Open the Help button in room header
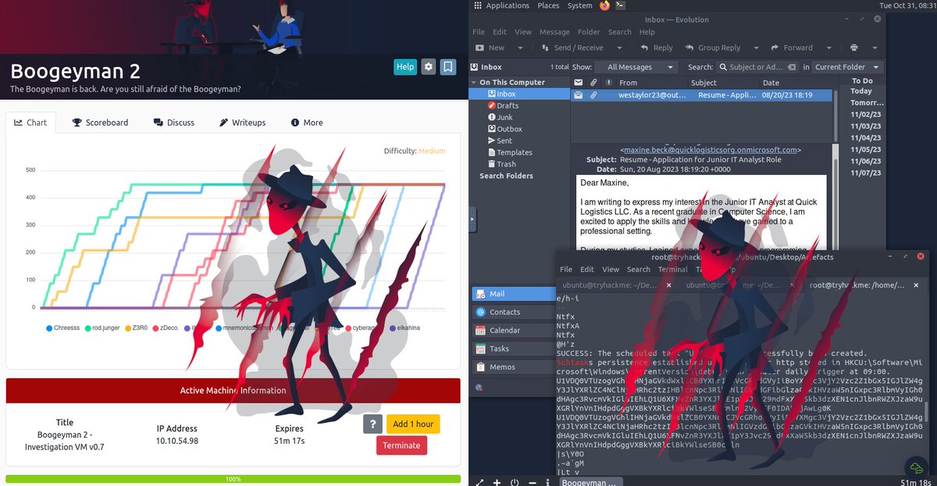The width and height of the screenshot is (937, 486). [x=405, y=67]
